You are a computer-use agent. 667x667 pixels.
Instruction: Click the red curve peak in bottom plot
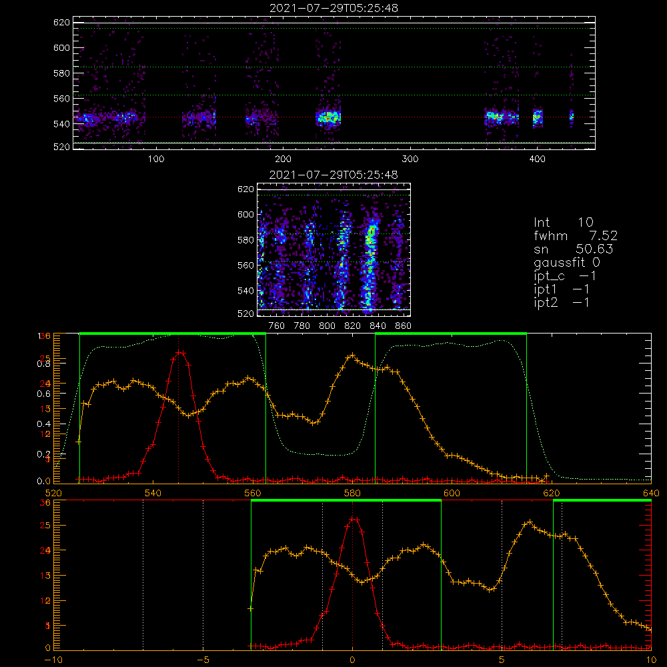click(x=354, y=519)
